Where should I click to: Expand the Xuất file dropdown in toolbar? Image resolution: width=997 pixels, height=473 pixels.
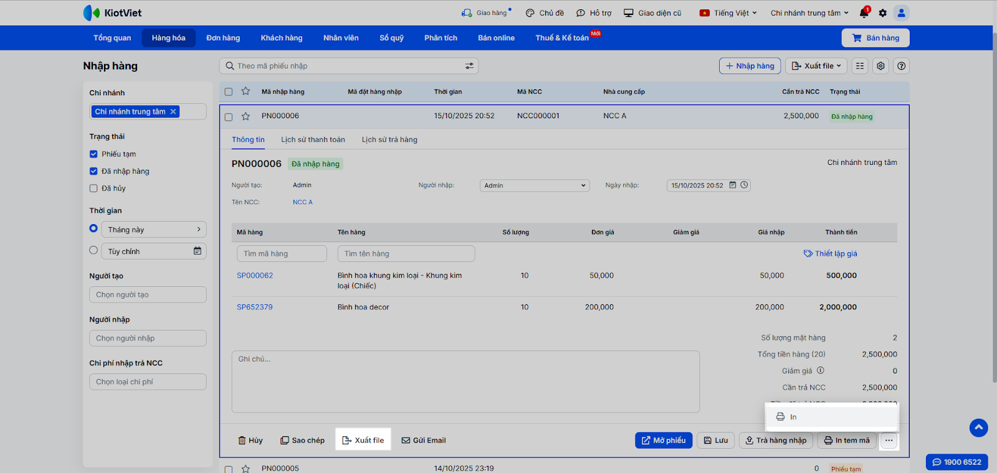[x=816, y=66]
